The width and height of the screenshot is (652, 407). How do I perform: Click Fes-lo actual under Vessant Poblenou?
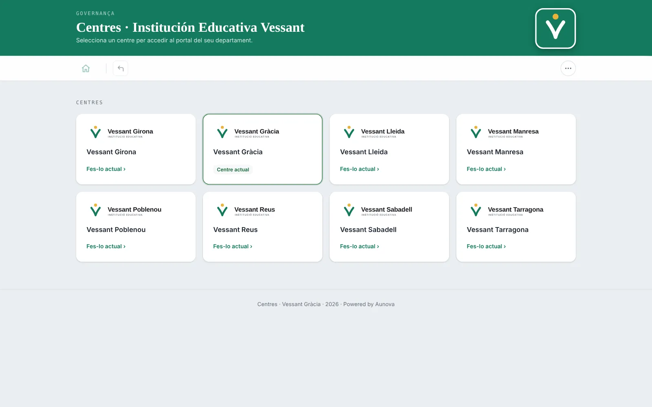(106, 246)
